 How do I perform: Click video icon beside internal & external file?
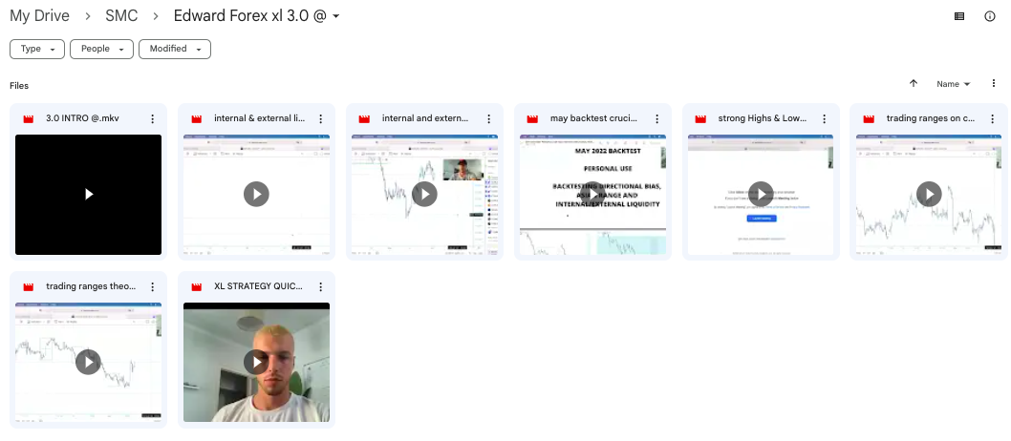[197, 118]
